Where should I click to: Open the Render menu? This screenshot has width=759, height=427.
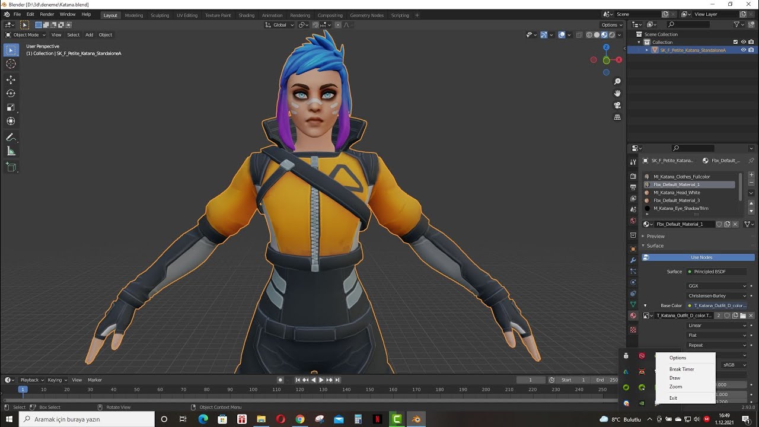47,14
